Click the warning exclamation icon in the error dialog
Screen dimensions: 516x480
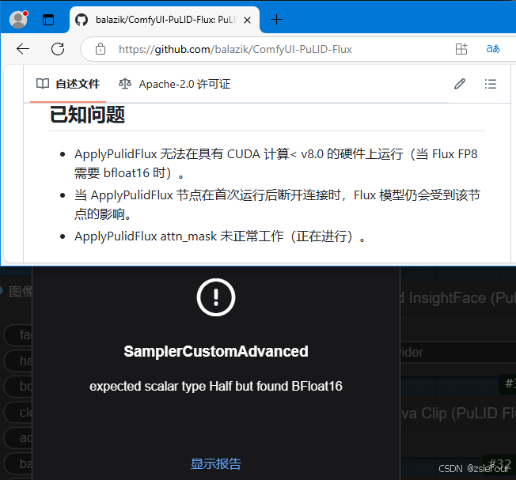[216, 297]
